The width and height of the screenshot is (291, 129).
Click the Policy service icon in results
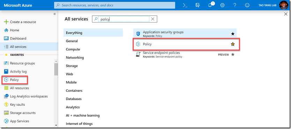pyautogui.click(x=138, y=44)
